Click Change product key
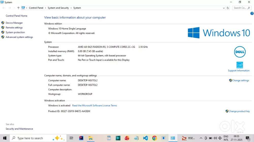254x142 pixels. pos(239,111)
